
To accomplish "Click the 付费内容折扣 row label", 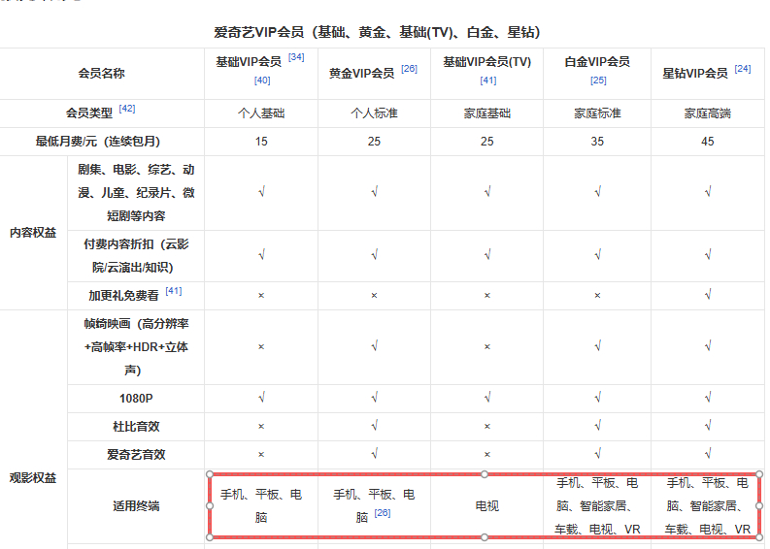I will coord(136,256).
